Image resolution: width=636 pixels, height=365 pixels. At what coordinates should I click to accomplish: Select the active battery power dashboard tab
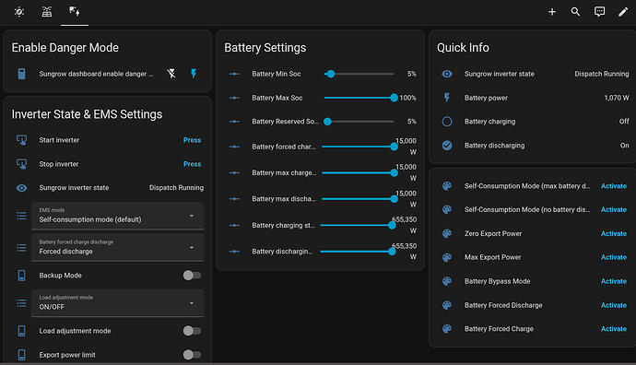coord(75,12)
